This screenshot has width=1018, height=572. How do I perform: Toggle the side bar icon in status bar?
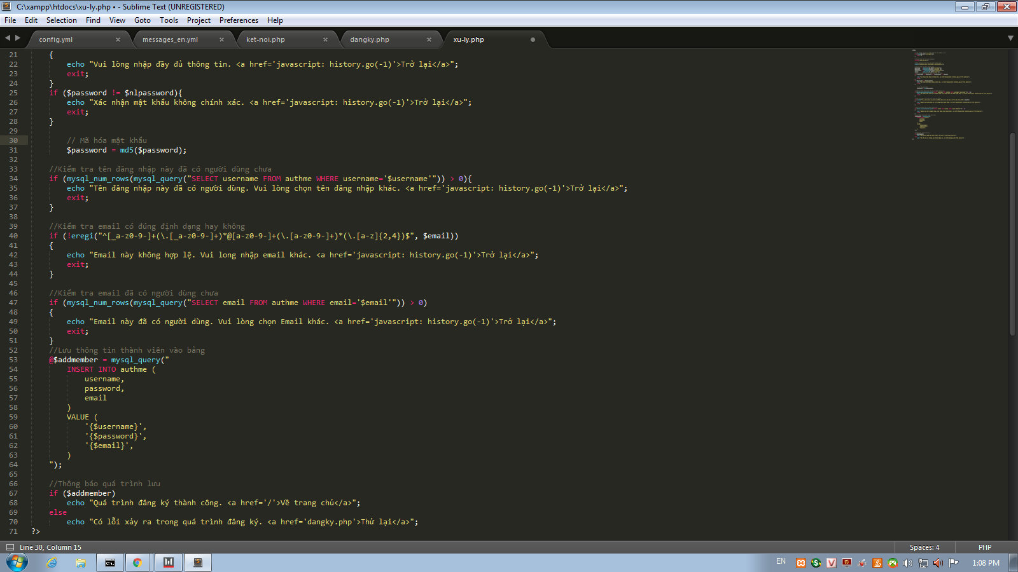click(10, 547)
